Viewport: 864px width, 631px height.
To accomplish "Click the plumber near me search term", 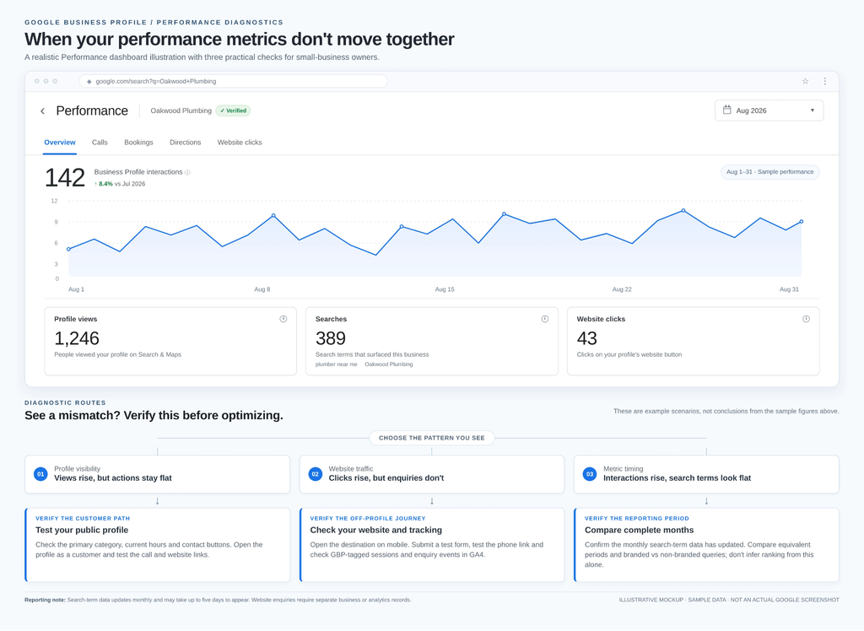I will click(x=336, y=364).
